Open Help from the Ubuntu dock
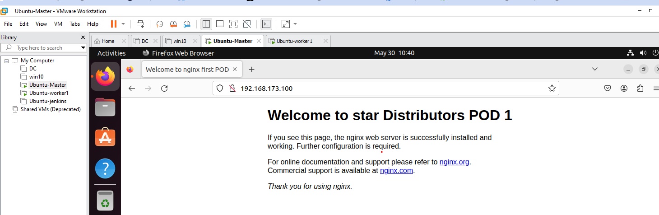 click(105, 168)
